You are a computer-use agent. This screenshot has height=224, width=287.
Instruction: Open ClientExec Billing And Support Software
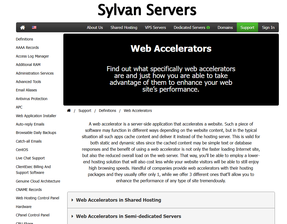(x=33, y=169)
